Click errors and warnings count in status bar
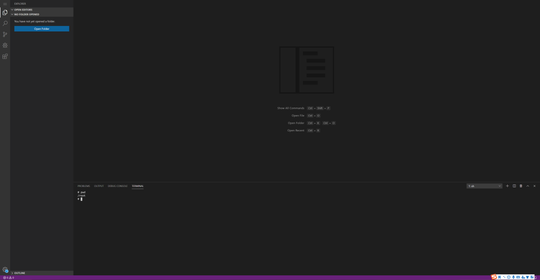Viewport: 540px width, 280px height. point(9,278)
